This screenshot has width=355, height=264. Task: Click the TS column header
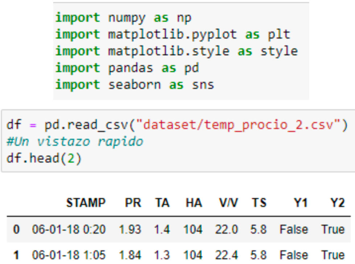click(x=259, y=203)
